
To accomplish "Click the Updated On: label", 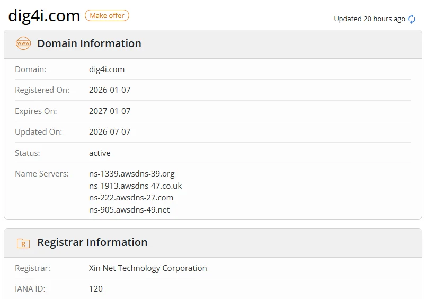I will pos(38,132).
